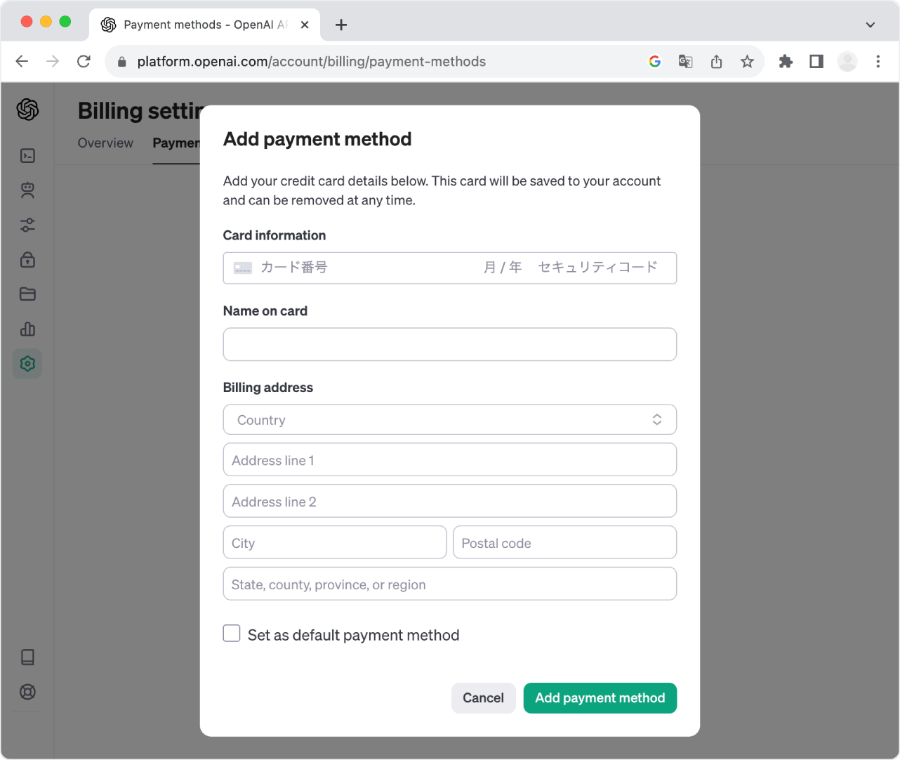Select the Payment methods browser tab
The image size is (900, 760).
[205, 25]
